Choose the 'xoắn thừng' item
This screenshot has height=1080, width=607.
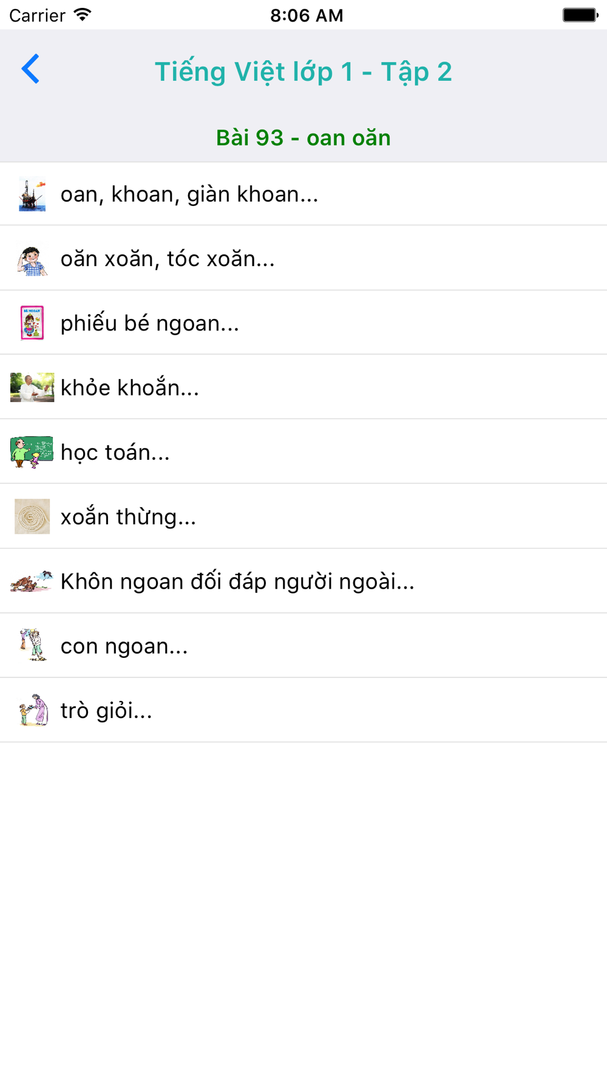pyautogui.click(x=303, y=516)
